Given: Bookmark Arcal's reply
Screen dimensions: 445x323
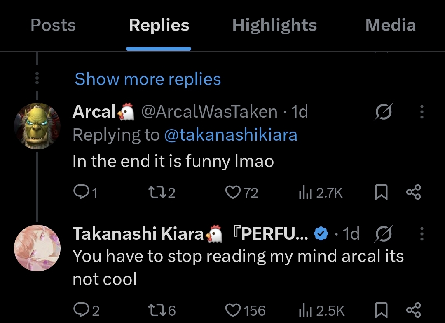Looking at the screenshot, I should click(x=382, y=192).
